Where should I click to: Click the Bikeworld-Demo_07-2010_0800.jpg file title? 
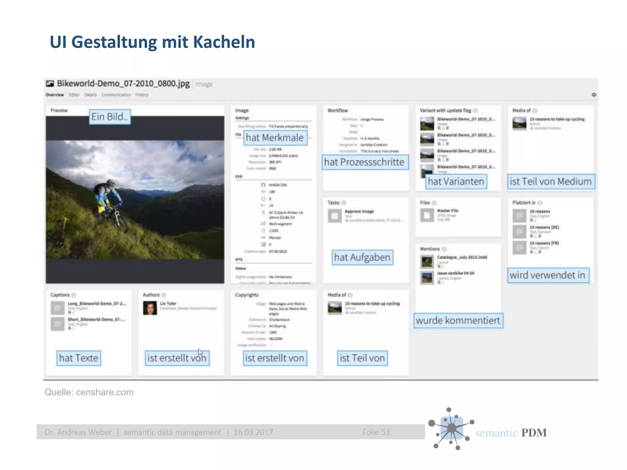(x=123, y=84)
